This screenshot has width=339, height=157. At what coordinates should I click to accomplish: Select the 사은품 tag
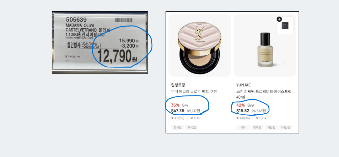(271, 127)
